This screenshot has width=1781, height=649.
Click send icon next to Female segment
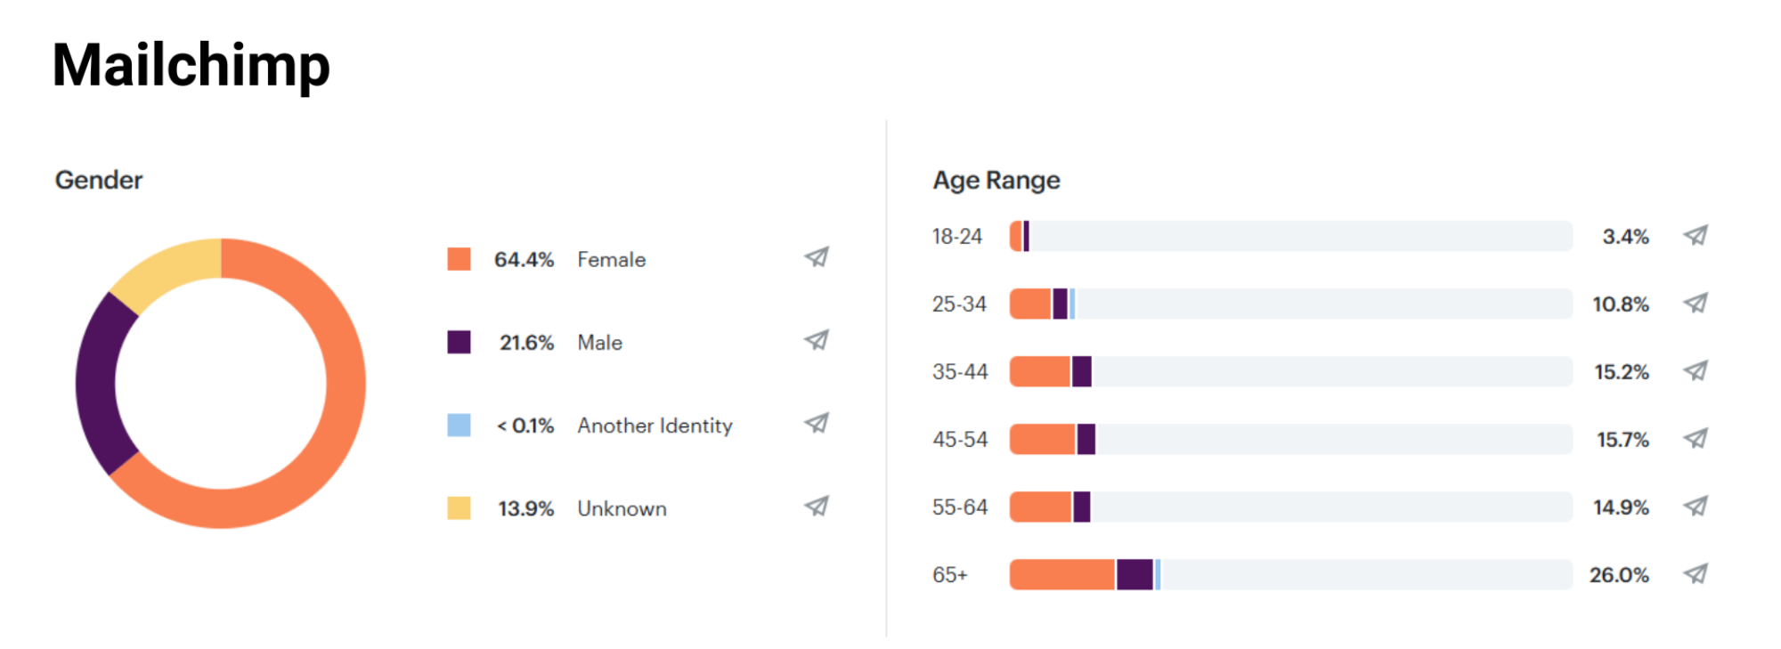(x=817, y=257)
